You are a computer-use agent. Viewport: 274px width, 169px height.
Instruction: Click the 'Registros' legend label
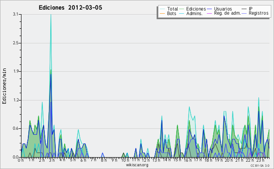tap(258, 13)
